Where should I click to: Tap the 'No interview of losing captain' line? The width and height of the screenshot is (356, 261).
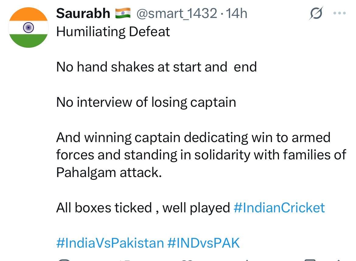coord(146,102)
